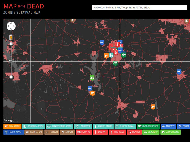Click the Gas Station legend button
The image size is (190, 142).
(34, 132)
